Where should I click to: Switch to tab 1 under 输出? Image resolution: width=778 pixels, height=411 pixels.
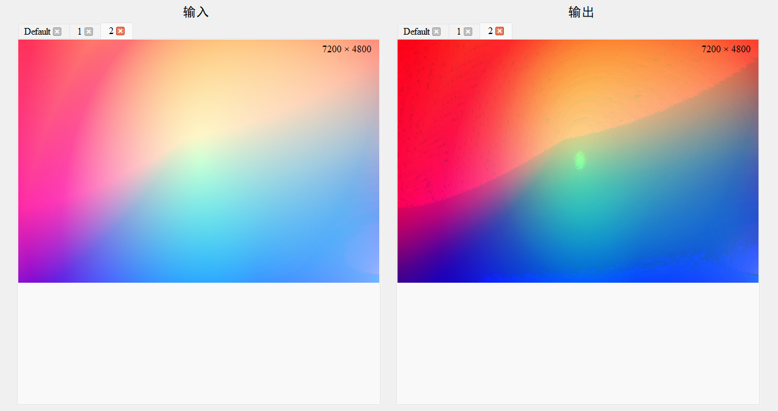tap(459, 32)
